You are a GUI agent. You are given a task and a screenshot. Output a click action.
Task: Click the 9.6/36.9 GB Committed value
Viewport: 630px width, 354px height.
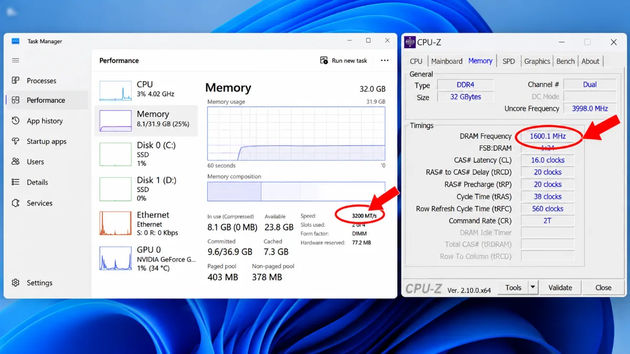click(230, 252)
